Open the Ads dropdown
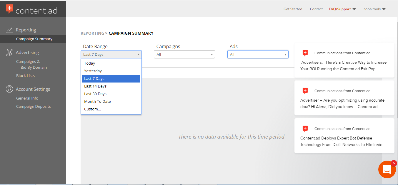This screenshot has width=398, height=185. [x=257, y=54]
